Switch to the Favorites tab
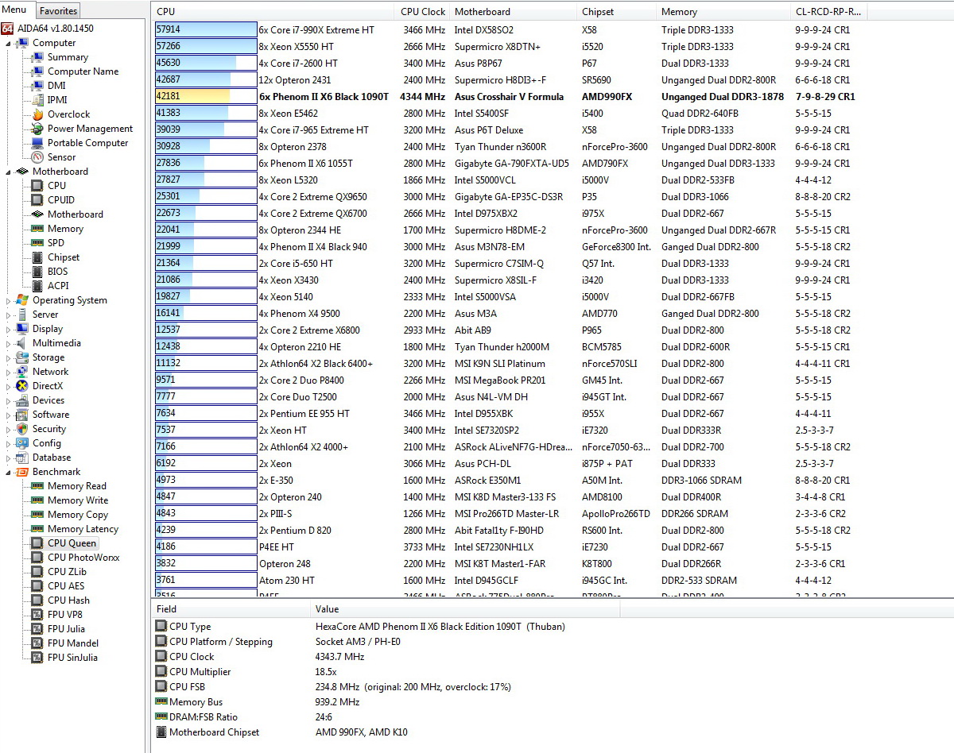 click(59, 11)
